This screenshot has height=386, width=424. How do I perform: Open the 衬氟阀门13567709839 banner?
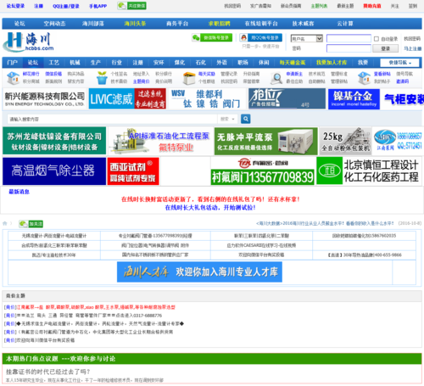[x=263, y=171]
